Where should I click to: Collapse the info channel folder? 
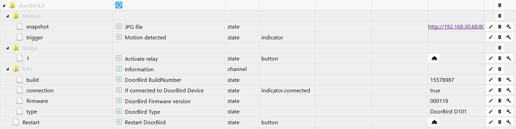coord(8,69)
